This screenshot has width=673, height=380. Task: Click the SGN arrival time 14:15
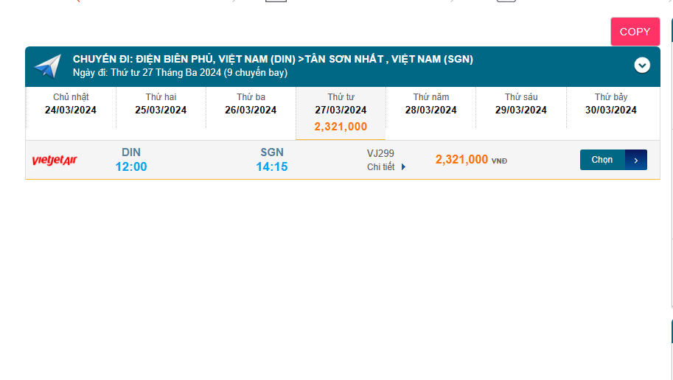272,167
